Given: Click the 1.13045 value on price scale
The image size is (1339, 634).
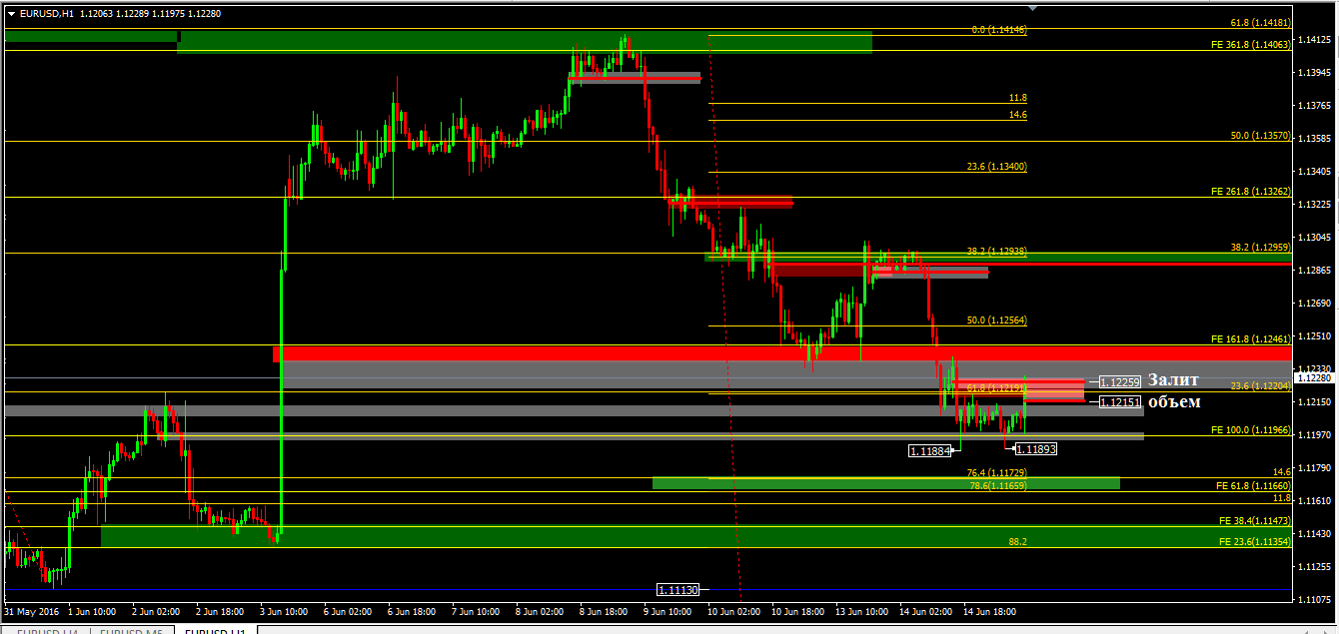Looking at the screenshot, I should coord(1315,237).
